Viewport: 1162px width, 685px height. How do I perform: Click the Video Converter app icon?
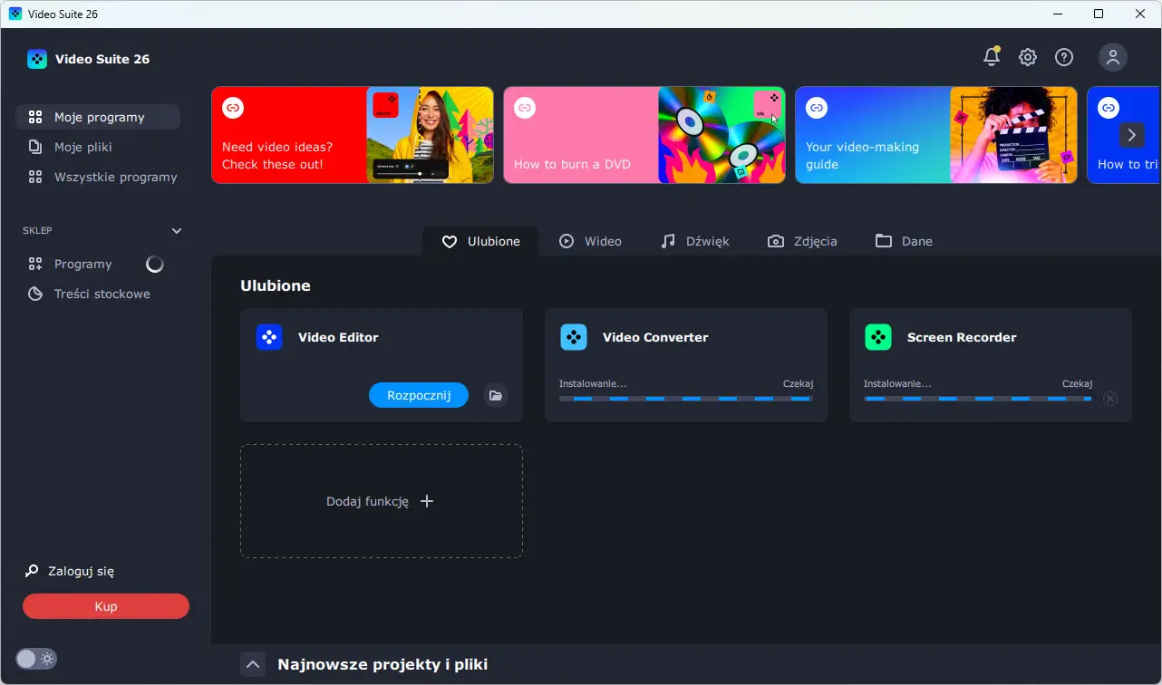[574, 336]
